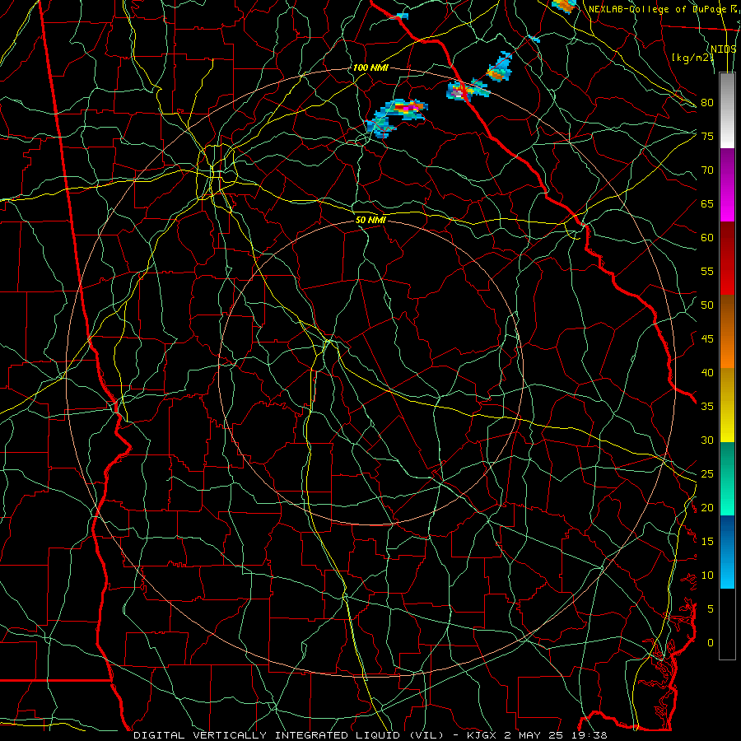Click the 70 value on VIL scale
Screen dimensions: 741x741
[707, 170]
